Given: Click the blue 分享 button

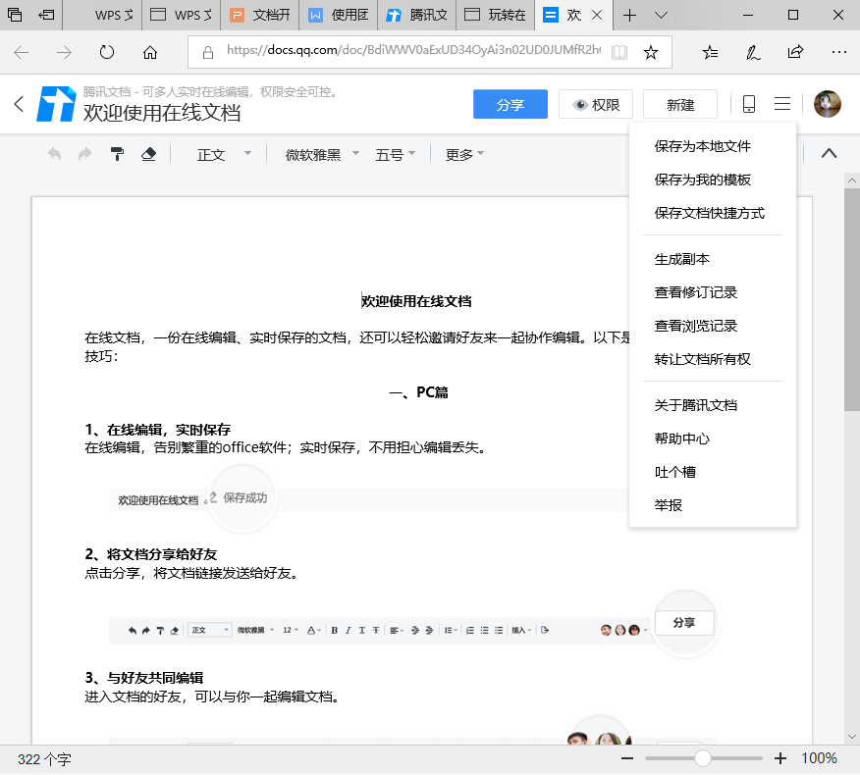Looking at the screenshot, I should (x=510, y=104).
